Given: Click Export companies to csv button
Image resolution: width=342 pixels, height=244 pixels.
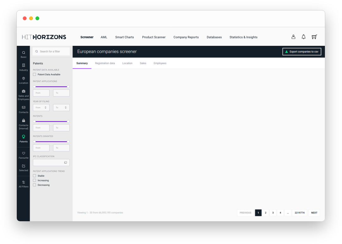Looking at the screenshot, I should click(x=302, y=52).
